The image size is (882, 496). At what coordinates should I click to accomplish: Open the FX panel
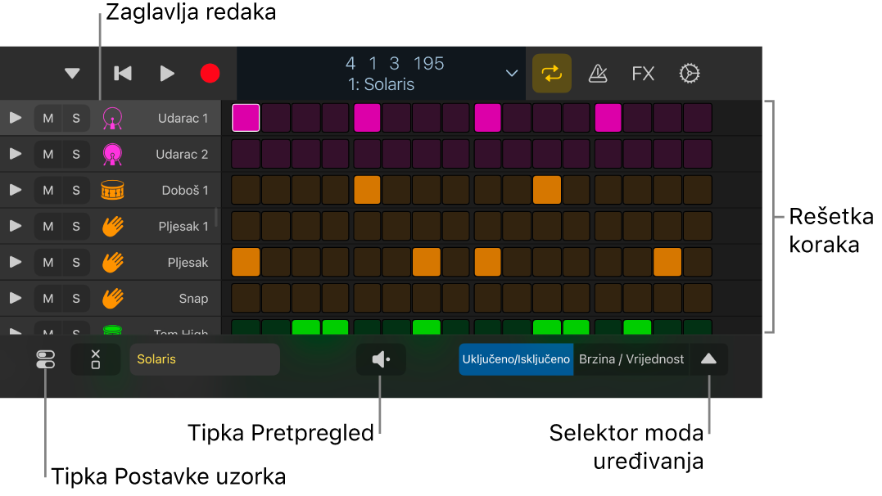tap(643, 74)
